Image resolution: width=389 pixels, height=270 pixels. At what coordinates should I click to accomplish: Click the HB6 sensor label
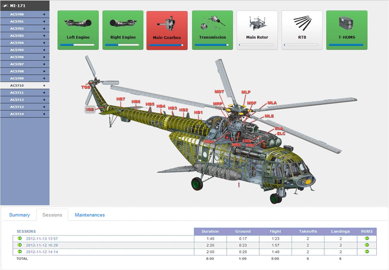pos(136,102)
